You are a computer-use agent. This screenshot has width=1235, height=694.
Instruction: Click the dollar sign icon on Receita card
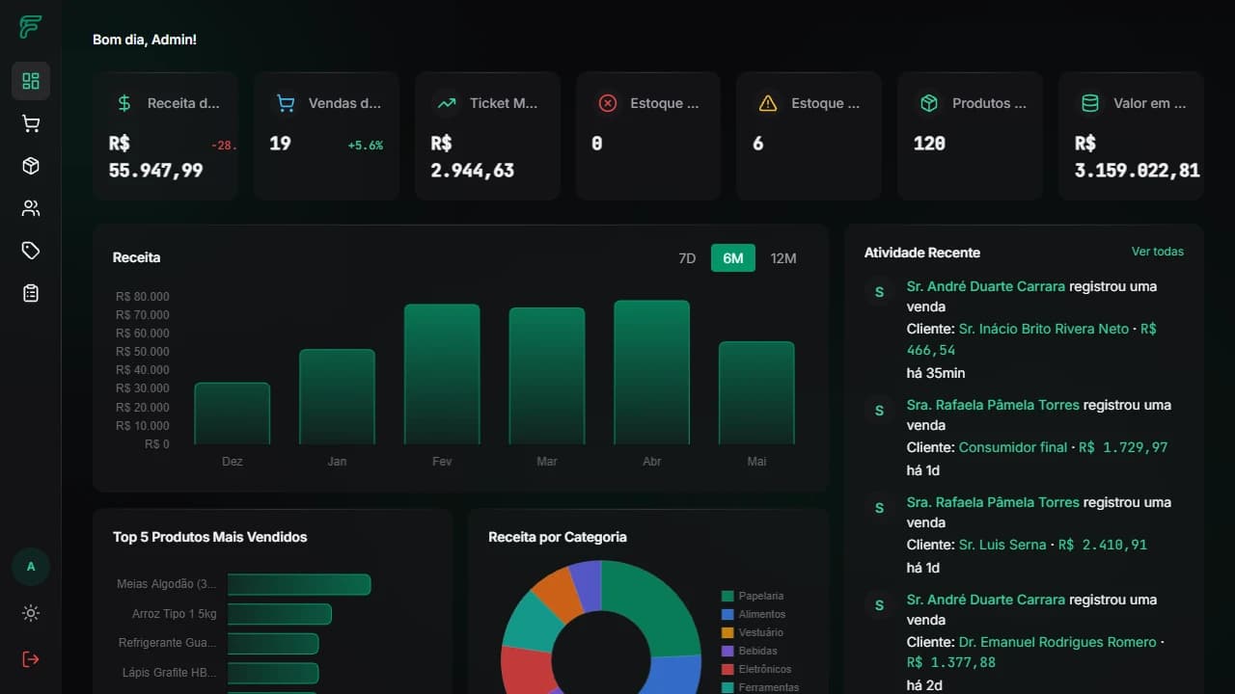(x=124, y=103)
